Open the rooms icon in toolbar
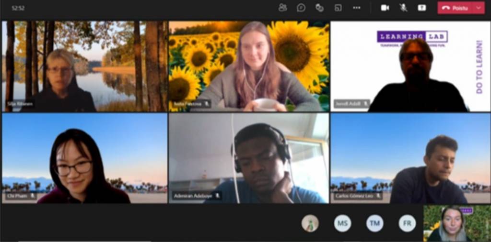 338,8
